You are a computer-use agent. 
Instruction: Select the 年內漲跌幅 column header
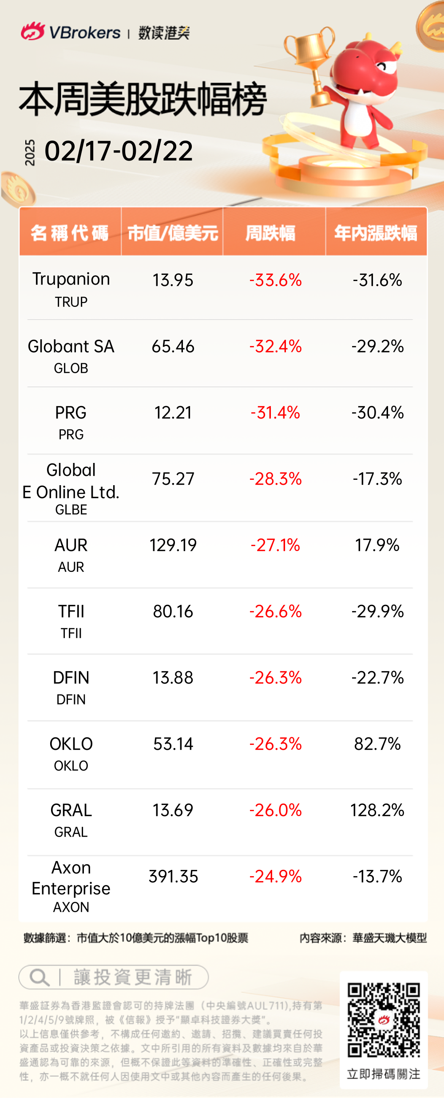[x=376, y=233]
